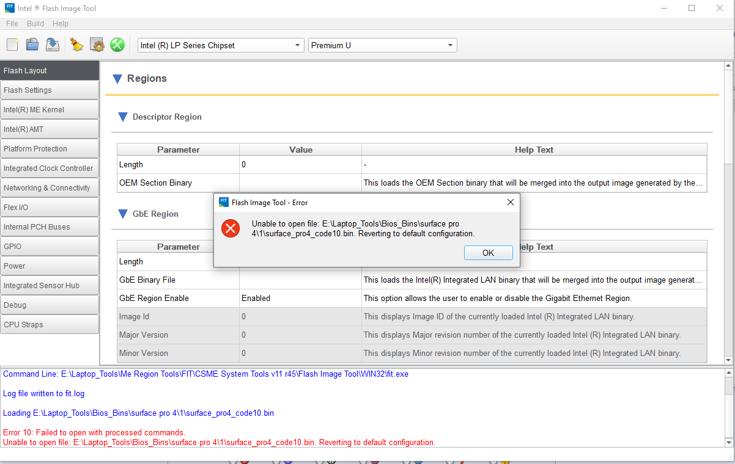Screen dimensions: 735x464
Task: Click the OEM Section Binary value field
Action: point(300,183)
